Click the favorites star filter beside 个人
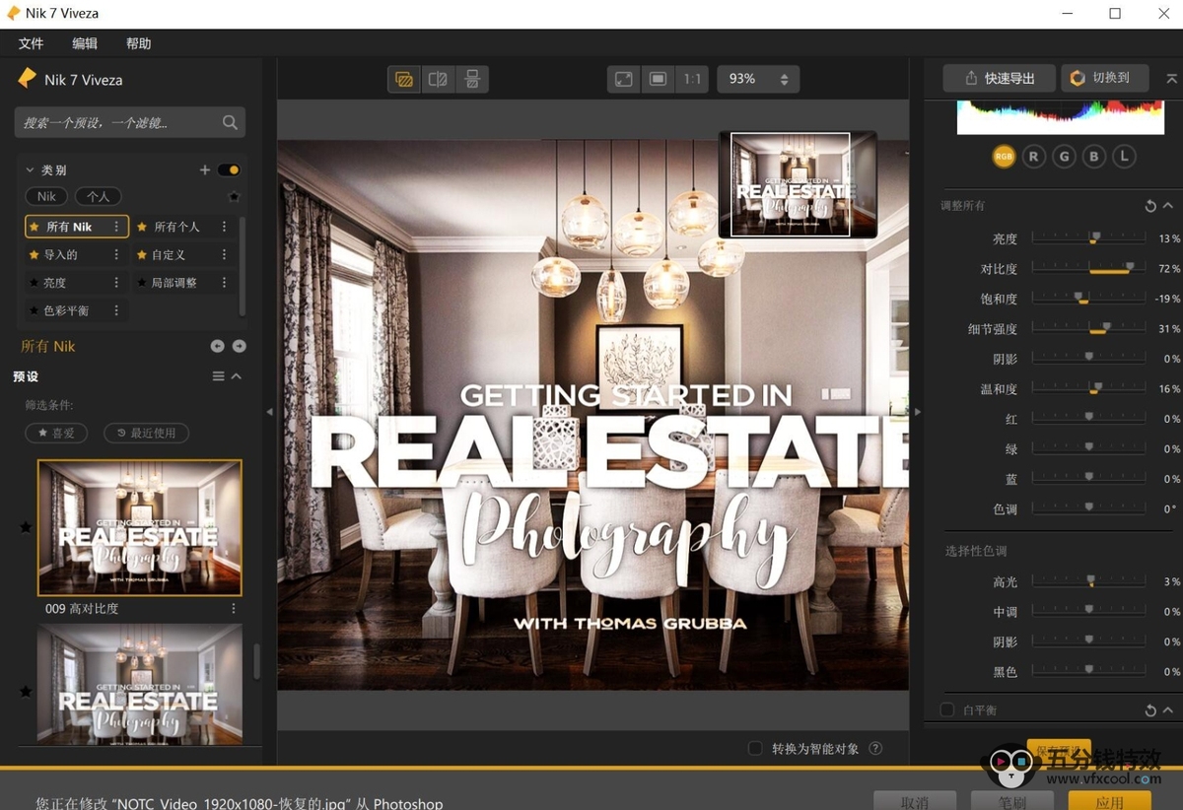 click(234, 196)
